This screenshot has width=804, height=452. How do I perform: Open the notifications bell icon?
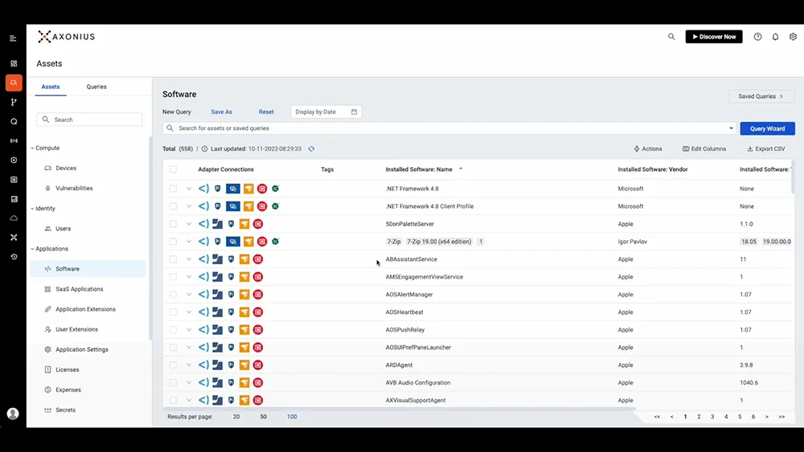[775, 37]
